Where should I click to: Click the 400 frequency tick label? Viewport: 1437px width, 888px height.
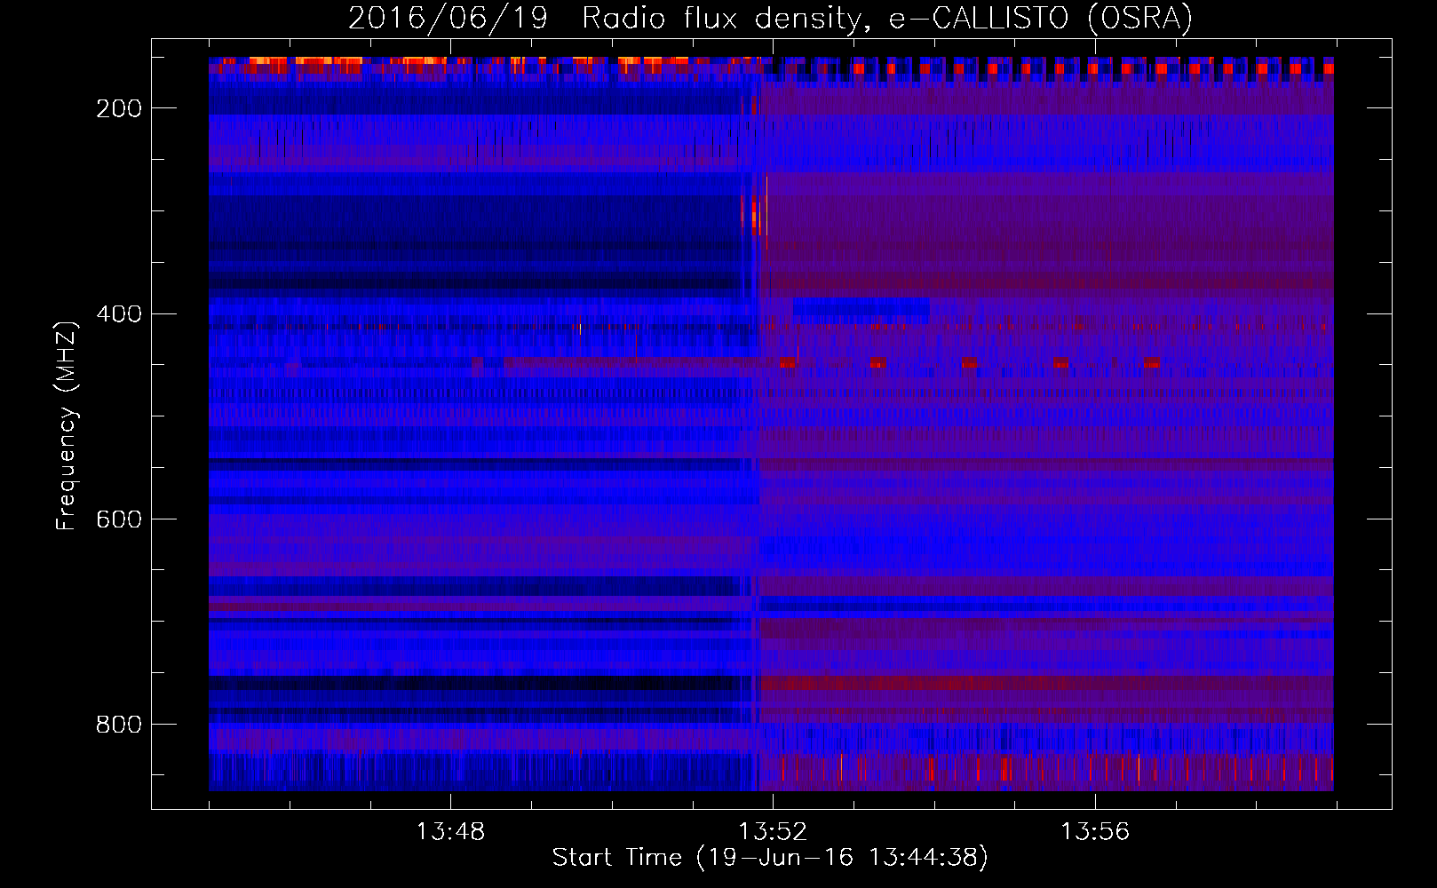point(119,314)
